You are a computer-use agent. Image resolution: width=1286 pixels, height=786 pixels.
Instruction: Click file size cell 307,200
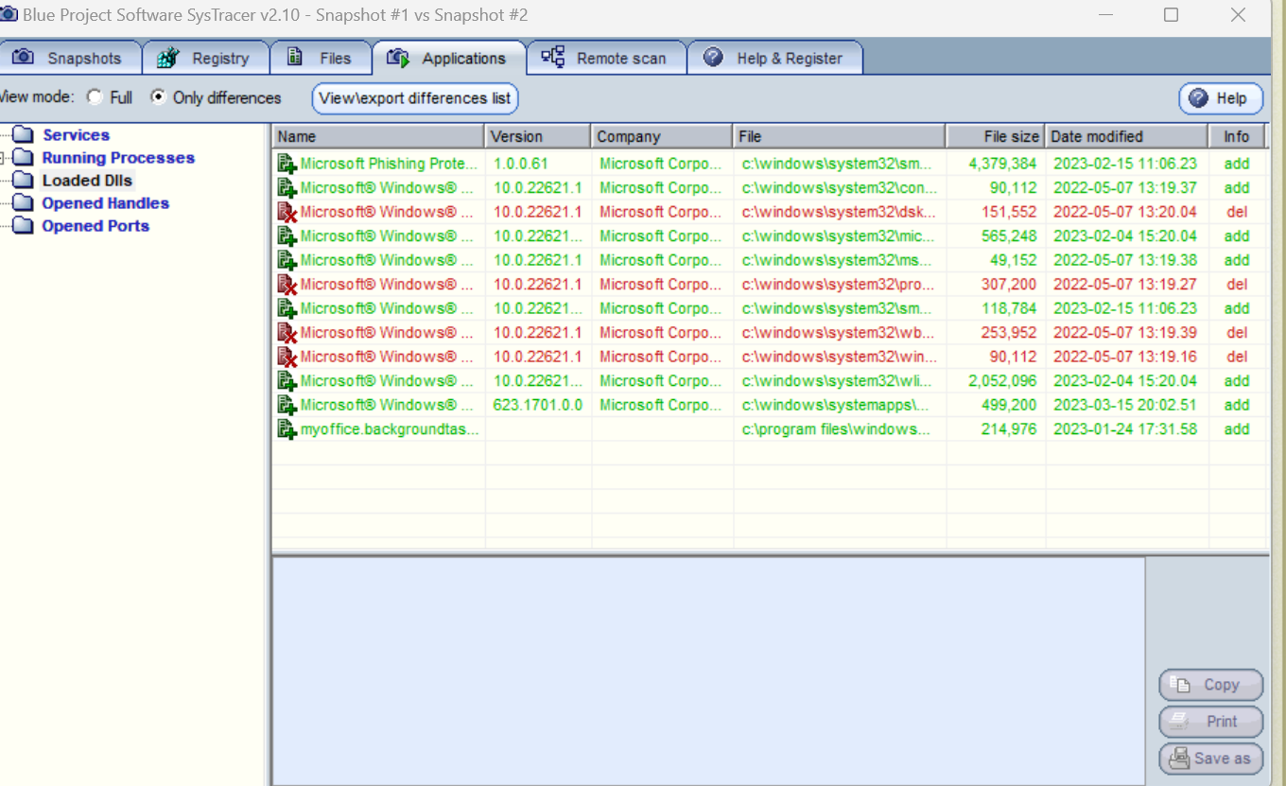pos(1009,285)
